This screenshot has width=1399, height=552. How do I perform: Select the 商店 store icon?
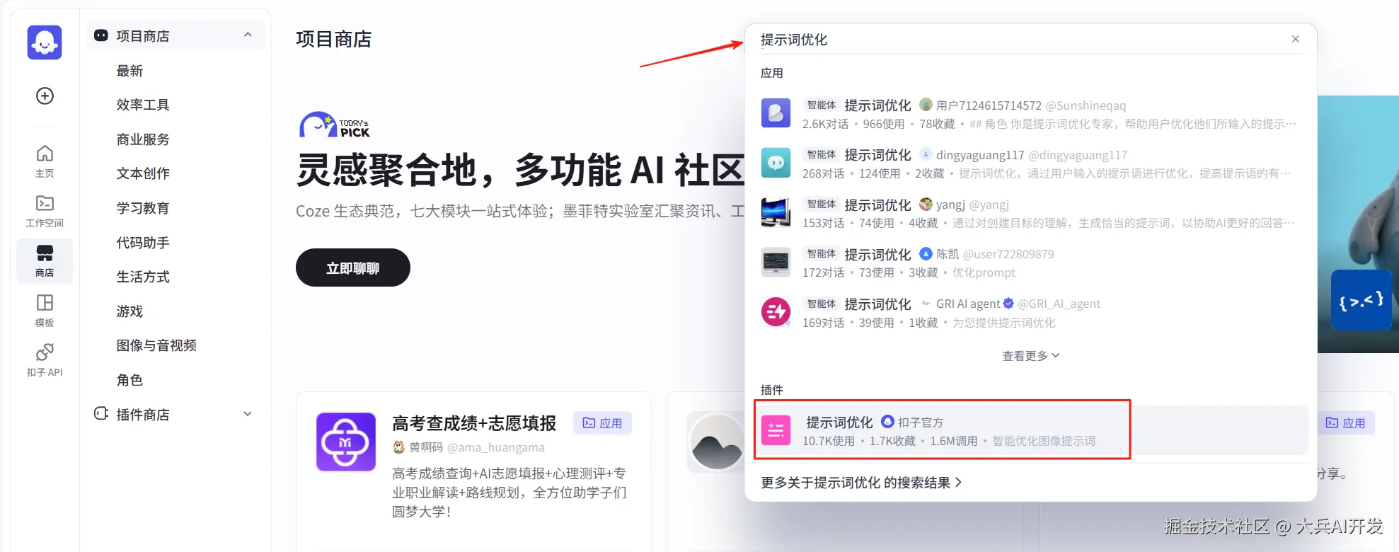click(x=45, y=260)
